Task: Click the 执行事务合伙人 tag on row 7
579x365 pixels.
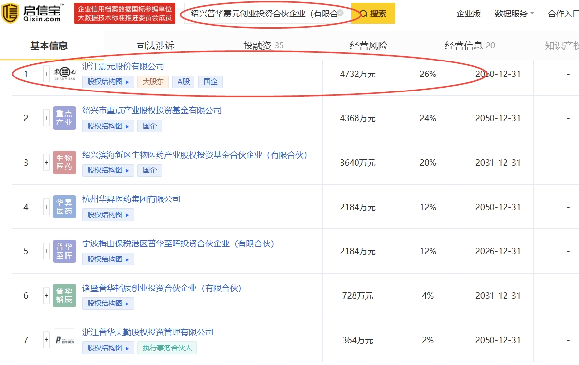Action: [x=167, y=348]
